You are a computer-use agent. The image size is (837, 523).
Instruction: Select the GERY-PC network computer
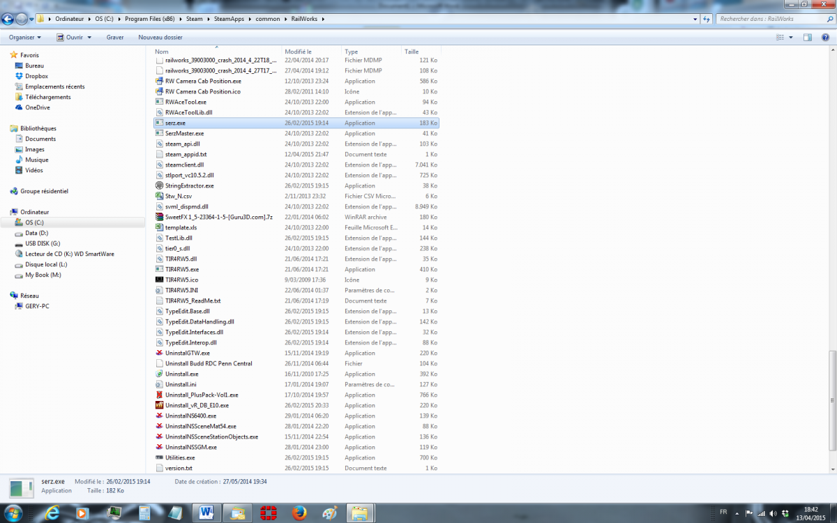(x=37, y=306)
